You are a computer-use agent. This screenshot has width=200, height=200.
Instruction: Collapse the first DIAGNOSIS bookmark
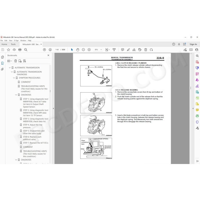16,95
